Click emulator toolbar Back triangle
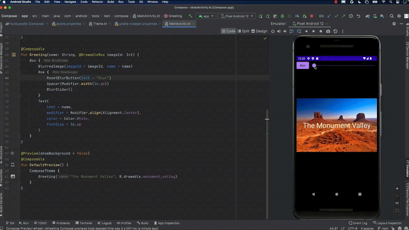The width and height of the screenshot is (409, 230). tap(306, 31)
